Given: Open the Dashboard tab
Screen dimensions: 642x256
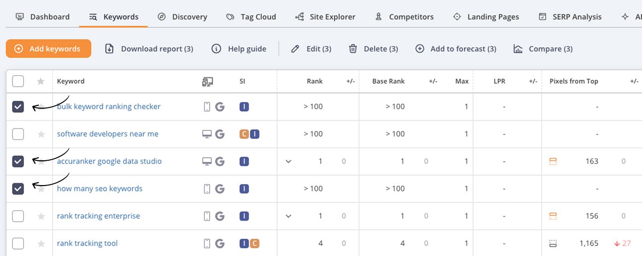Looking at the screenshot, I should (x=43, y=16).
